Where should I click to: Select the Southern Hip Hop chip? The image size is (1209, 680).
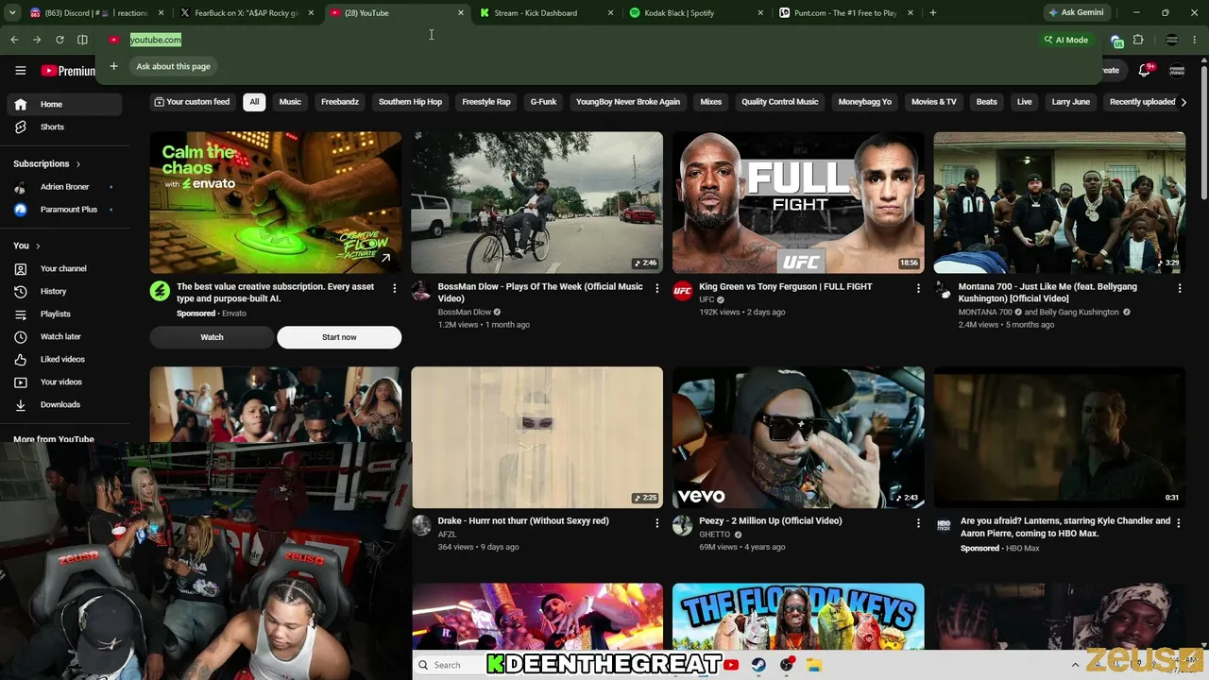(x=410, y=102)
